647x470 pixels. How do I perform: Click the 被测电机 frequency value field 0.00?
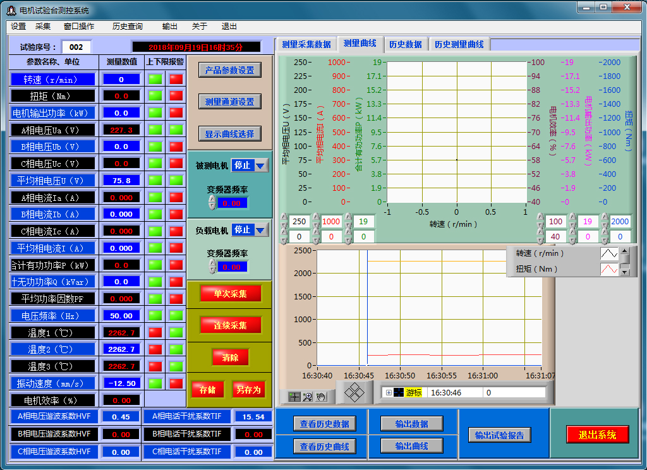pyautogui.click(x=232, y=203)
